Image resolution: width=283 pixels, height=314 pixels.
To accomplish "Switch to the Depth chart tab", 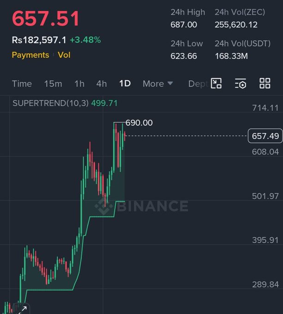I will pyautogui.click(x=198, y=84).
